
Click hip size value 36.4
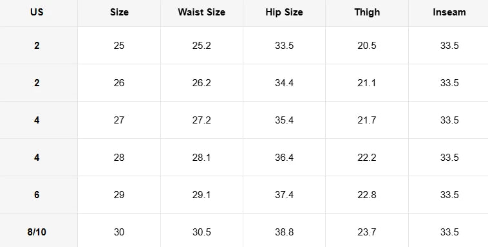(x=284, y=158)
